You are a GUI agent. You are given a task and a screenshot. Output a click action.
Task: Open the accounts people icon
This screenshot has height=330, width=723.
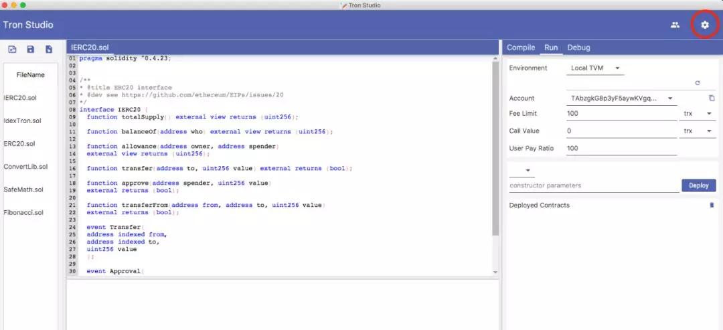click(675, 25)
